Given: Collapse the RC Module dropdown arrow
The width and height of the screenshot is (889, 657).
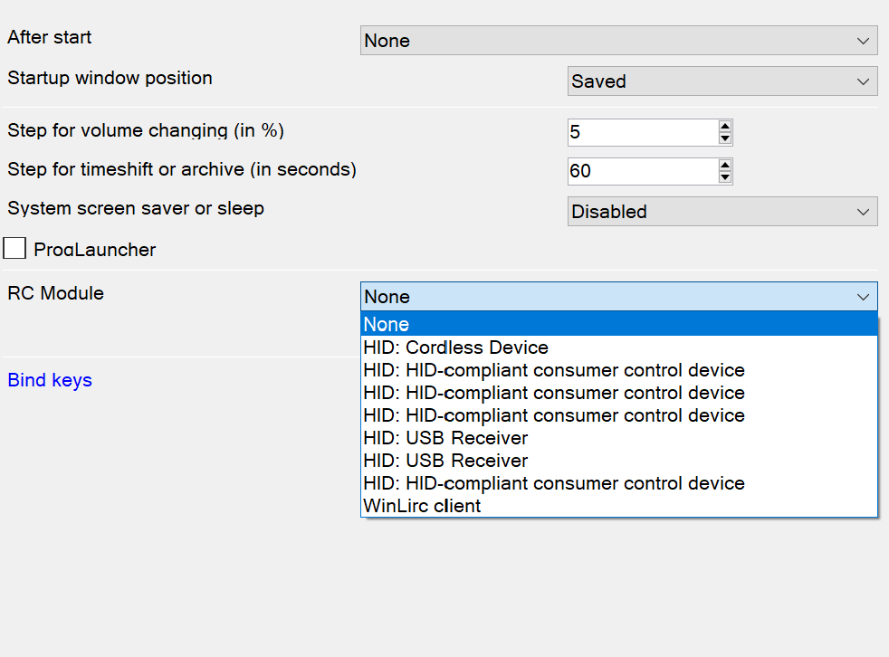Looking at the screenshot, I should click(x=863, y=297).
